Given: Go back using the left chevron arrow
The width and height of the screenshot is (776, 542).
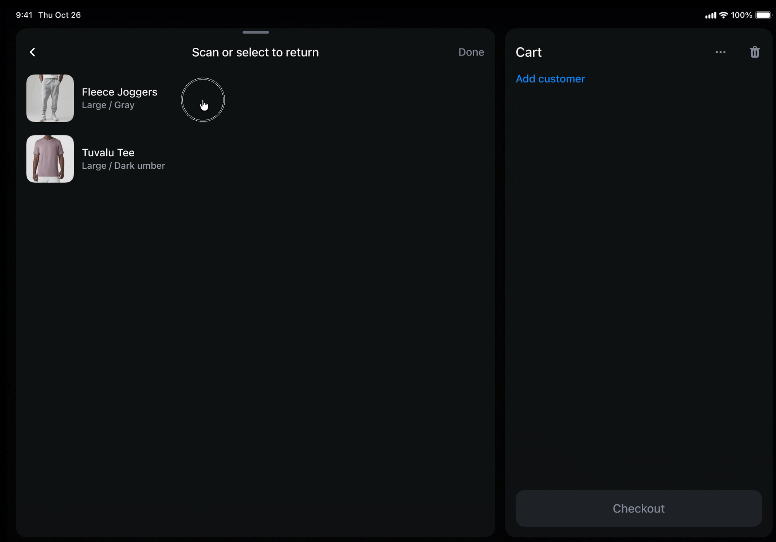Looking at the screenshot, I should click(33, 52).
